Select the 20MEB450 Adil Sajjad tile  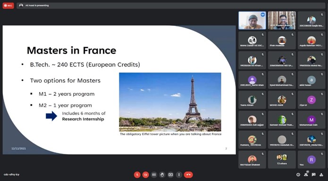pyautogui.click(x=252, y=120)
